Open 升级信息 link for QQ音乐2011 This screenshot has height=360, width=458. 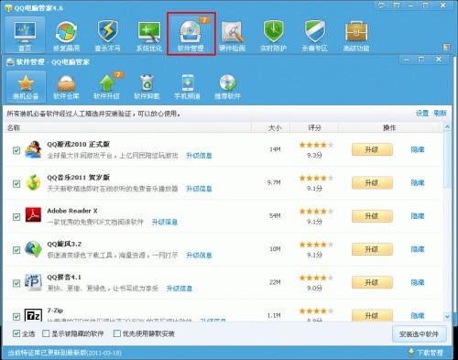click(x=199, y=189)
